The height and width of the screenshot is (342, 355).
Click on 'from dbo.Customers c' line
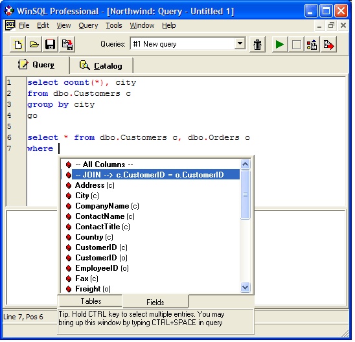point(79,93)
